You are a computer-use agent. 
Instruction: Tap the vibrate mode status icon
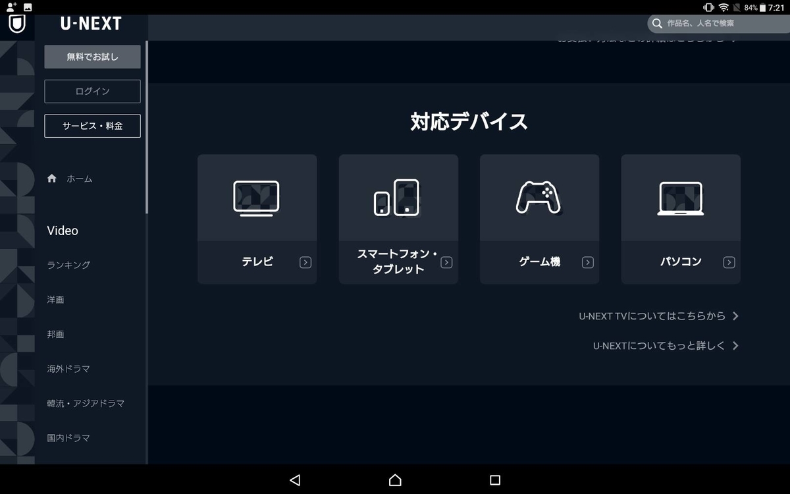coord(709,7)
